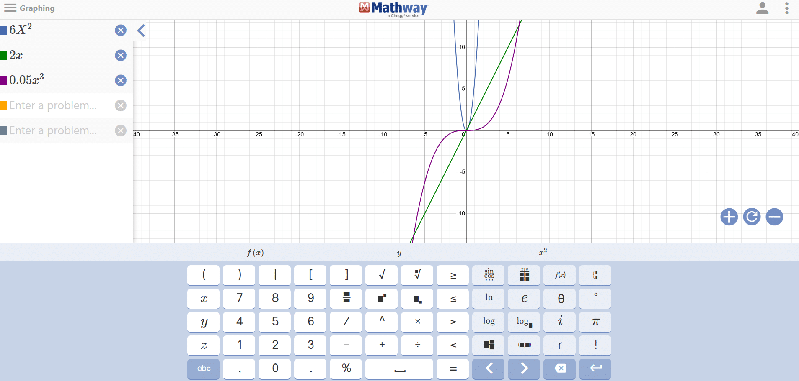The image size is (799, 381).
Task: Open the matrix grid key
Action: point(525,275)
